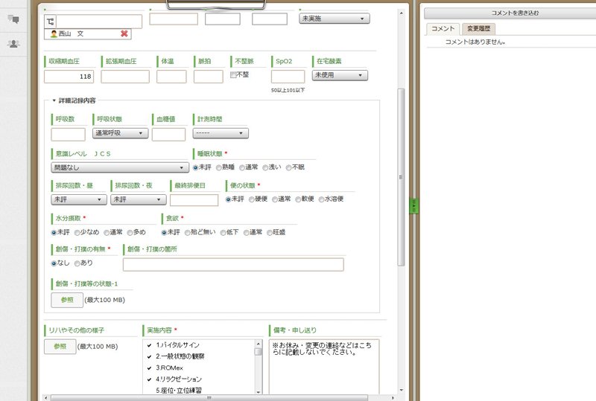
Task: Switch to the コメント tab
Action: click(443, 28)
